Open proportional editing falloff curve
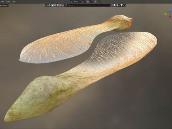 point(98,2)
